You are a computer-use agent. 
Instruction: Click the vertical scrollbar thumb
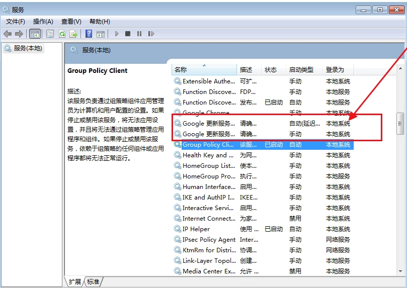click(400, 124)
